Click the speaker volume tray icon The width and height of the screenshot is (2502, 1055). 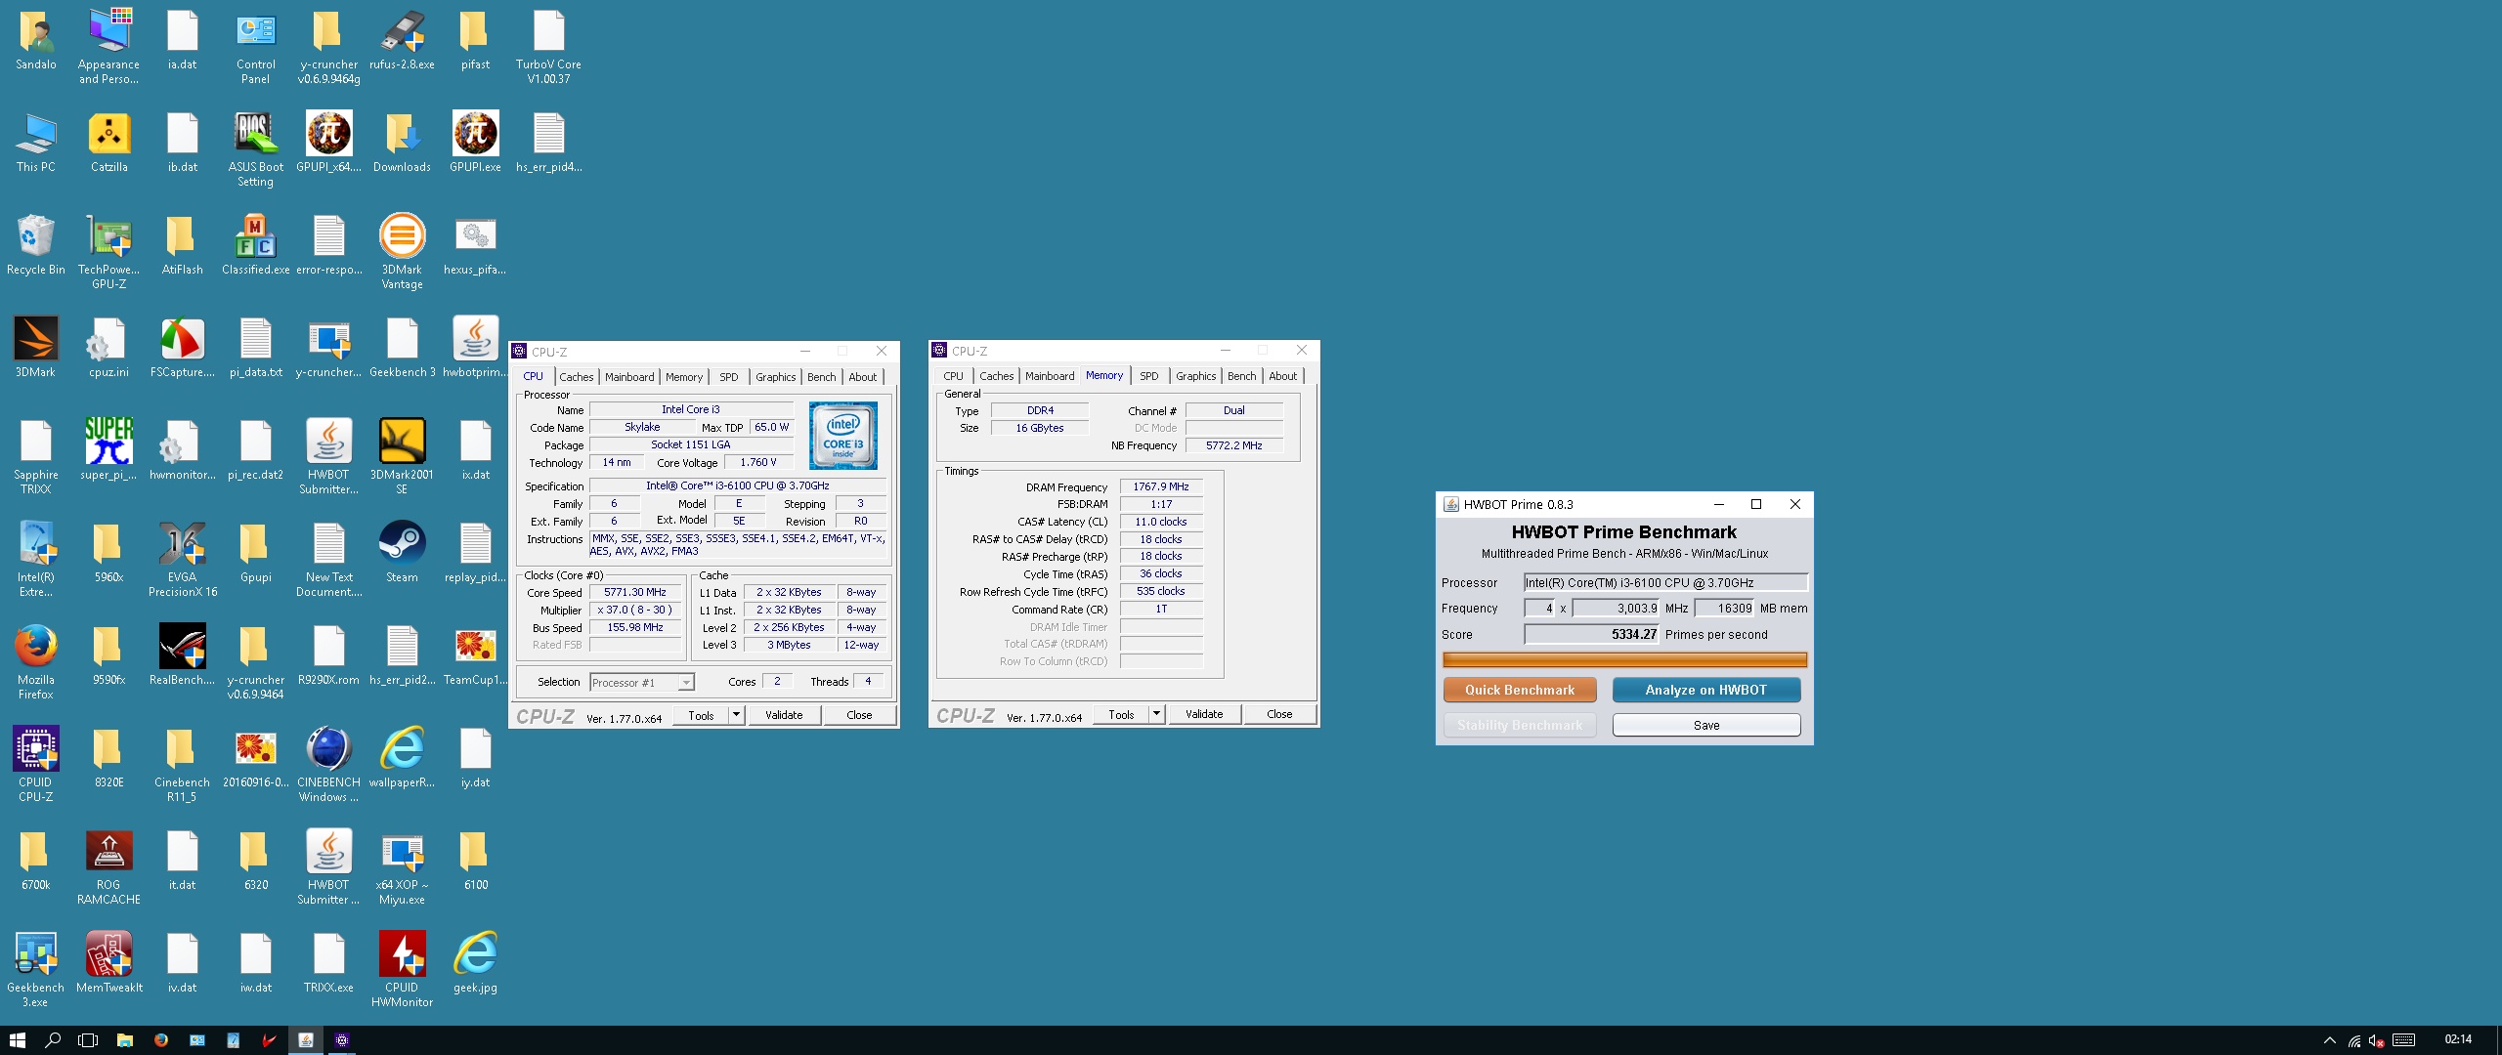click(2376, 1040)
